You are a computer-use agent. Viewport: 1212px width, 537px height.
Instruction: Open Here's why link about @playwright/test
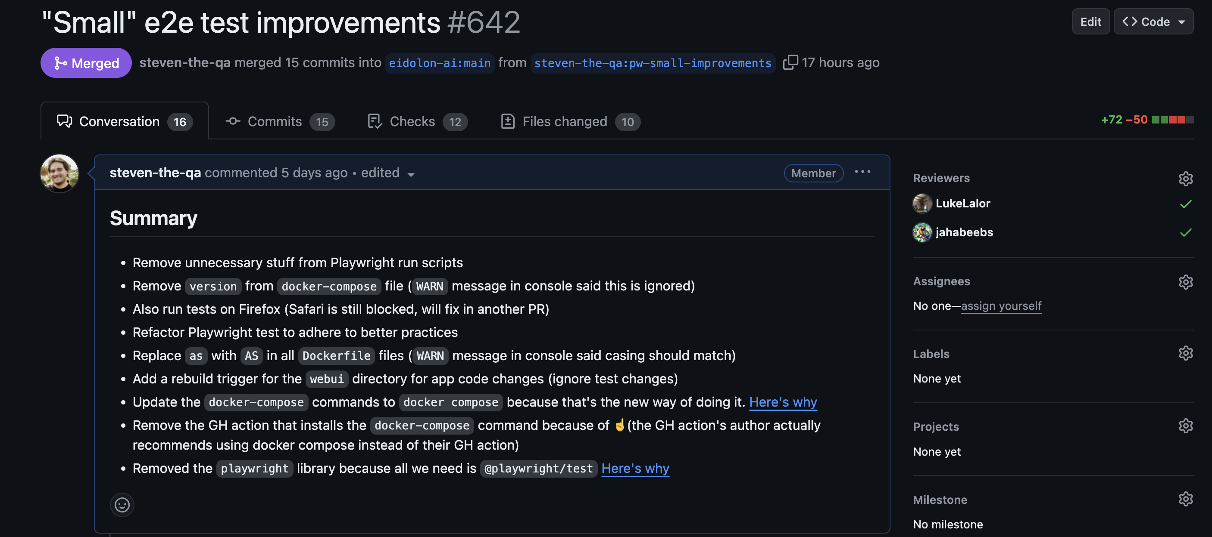point(635,469)
